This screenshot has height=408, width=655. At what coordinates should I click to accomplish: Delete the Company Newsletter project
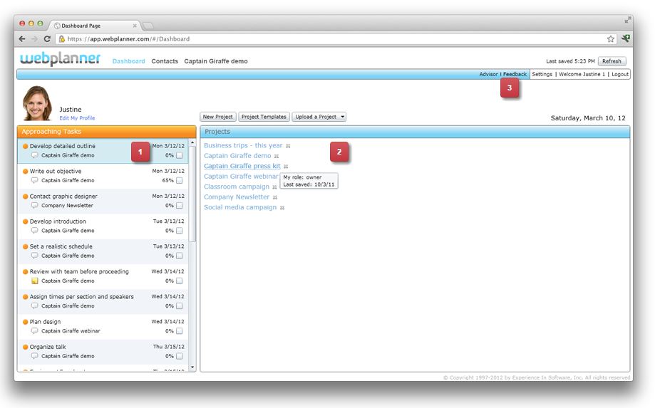click(275, 198)
